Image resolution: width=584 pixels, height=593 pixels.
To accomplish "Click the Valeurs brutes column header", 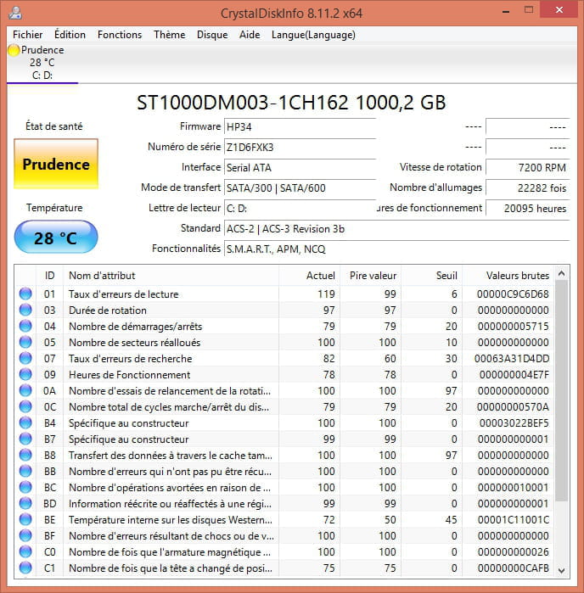I will tap(517, 275).
